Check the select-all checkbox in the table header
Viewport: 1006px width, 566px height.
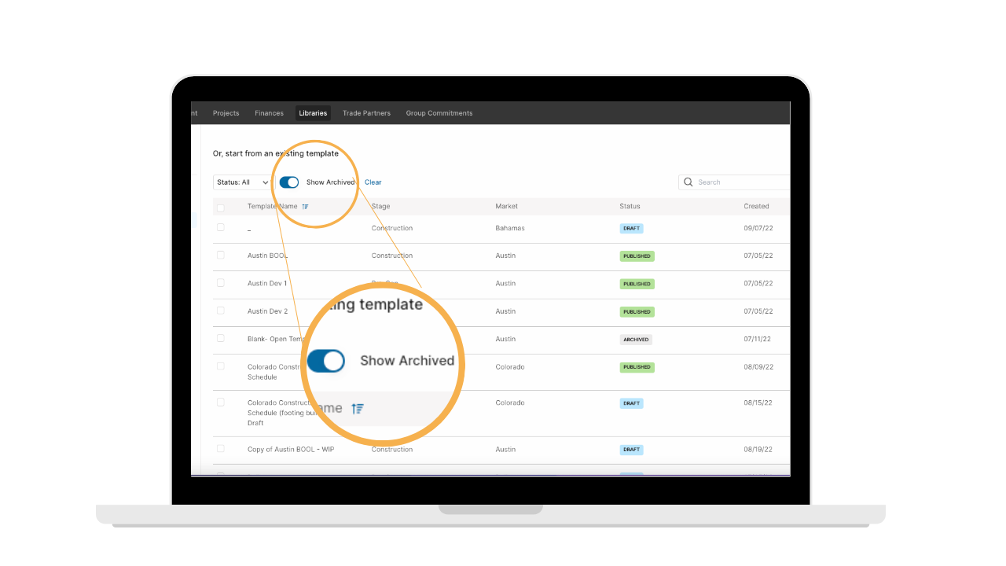[x=221, y=208]
